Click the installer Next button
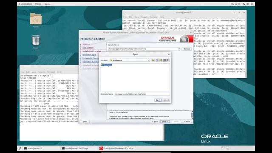This screenshot has height=153, width=272. point(165,122)
